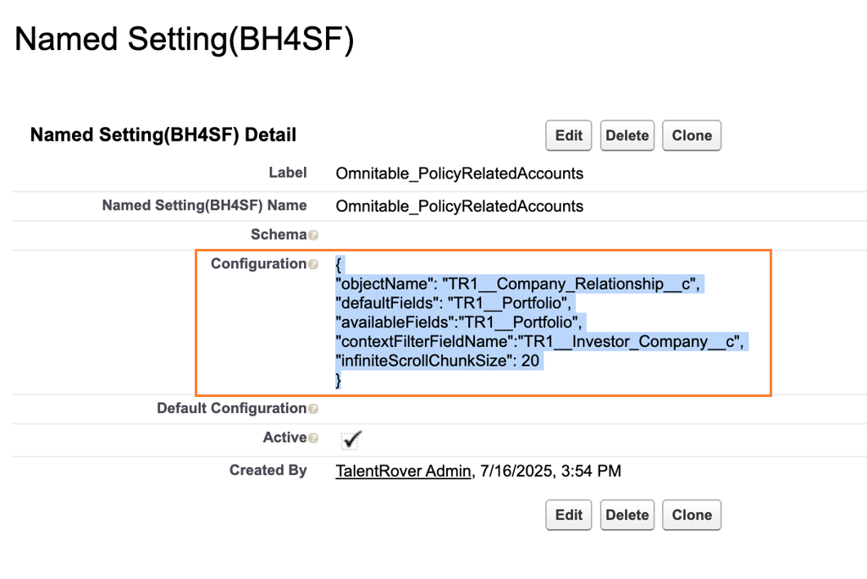Screen dimensions: 867x579
Task: Toggle the Active checkbox
Action: pos(351,439)
